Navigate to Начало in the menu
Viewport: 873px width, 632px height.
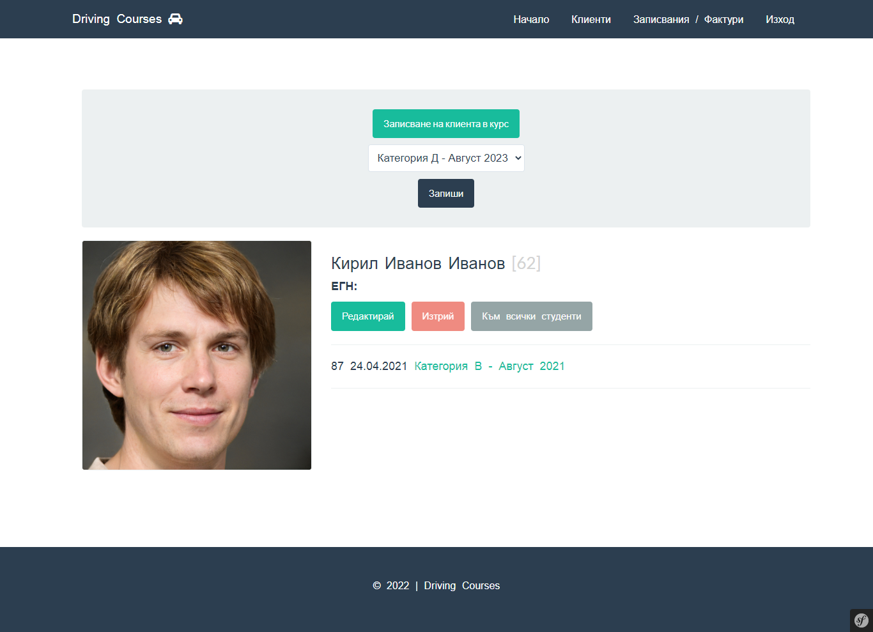click(x=531, y=19)
